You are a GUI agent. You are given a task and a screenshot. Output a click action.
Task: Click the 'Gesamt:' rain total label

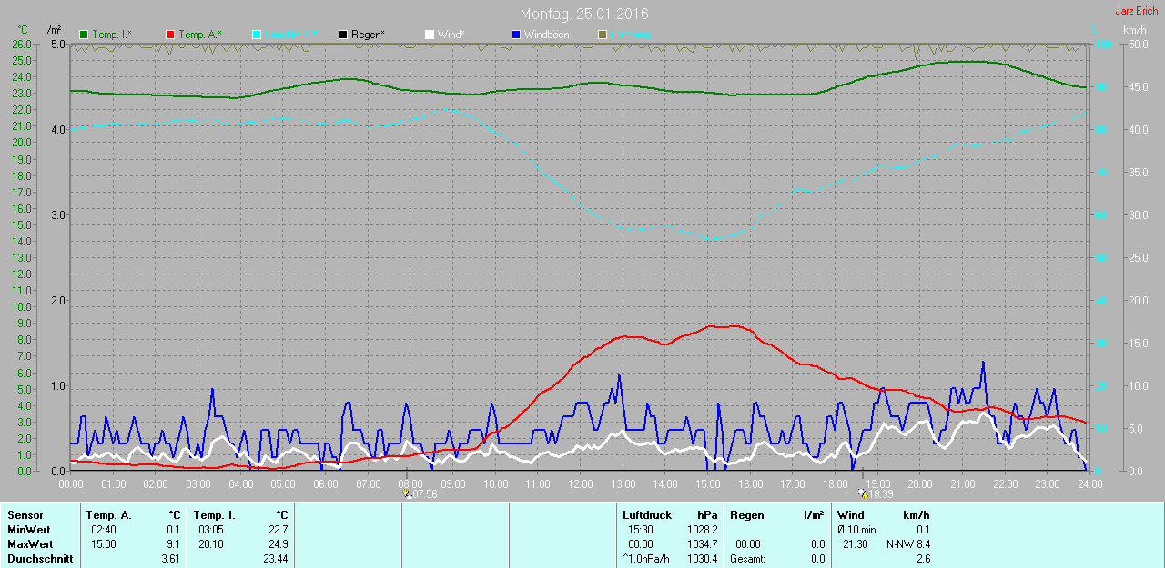(x=747, y=559)
